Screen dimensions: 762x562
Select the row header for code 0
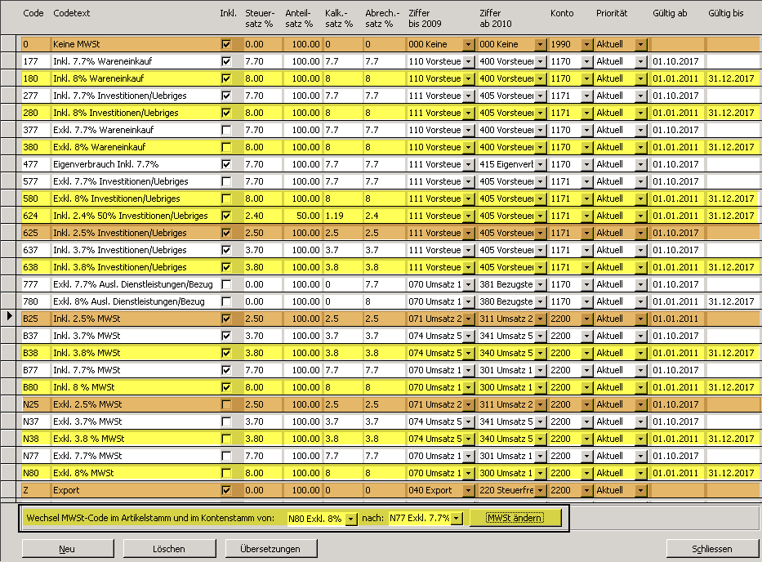pos(9,44)
